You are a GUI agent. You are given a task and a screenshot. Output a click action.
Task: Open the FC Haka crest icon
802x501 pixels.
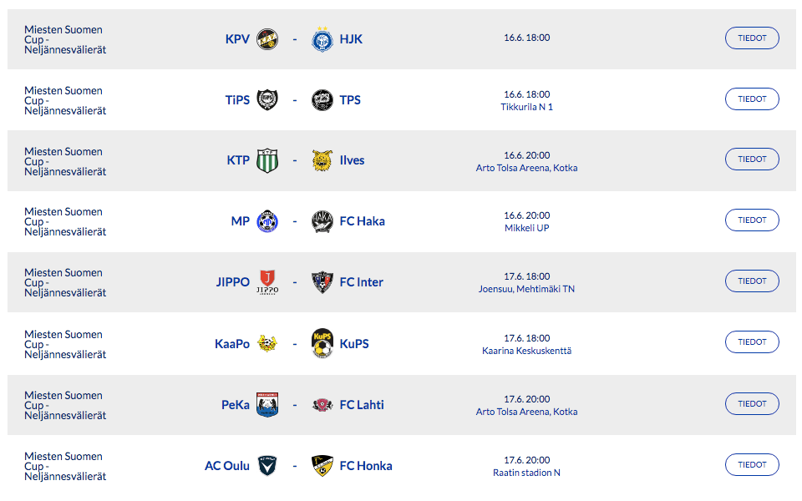[x=322, y=221]
